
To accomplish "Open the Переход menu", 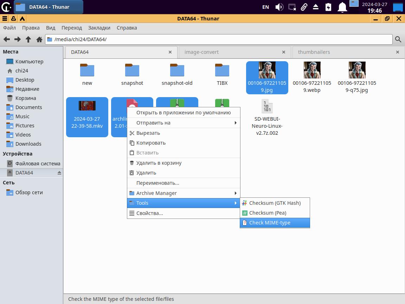I will click(72, 28).
